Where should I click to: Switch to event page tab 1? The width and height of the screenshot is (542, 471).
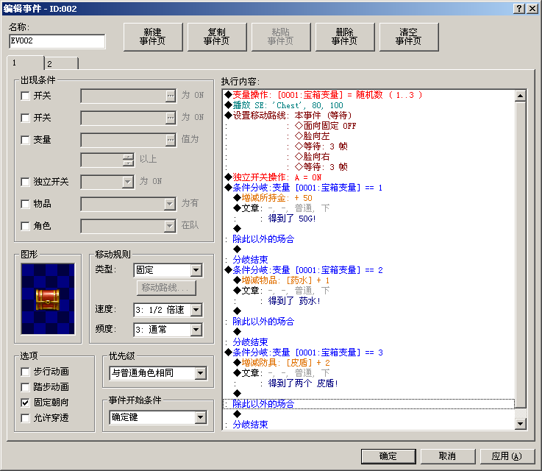pos(26,63)
